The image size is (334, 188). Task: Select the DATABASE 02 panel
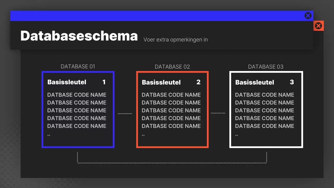click(x=172, y=109)
